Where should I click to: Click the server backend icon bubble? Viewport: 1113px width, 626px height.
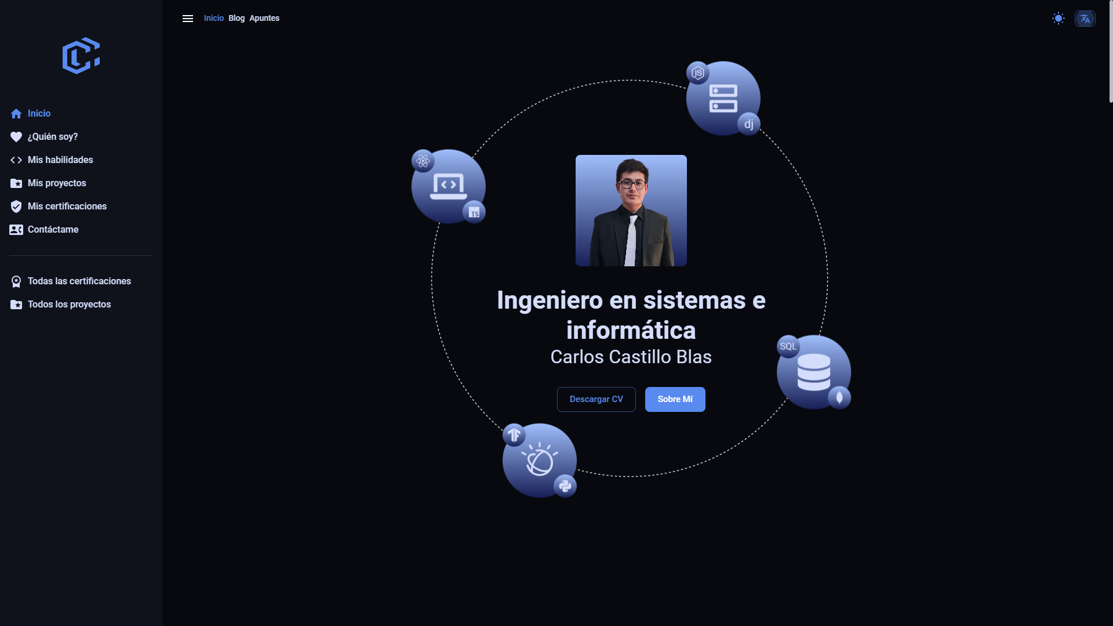click(723, 99)
